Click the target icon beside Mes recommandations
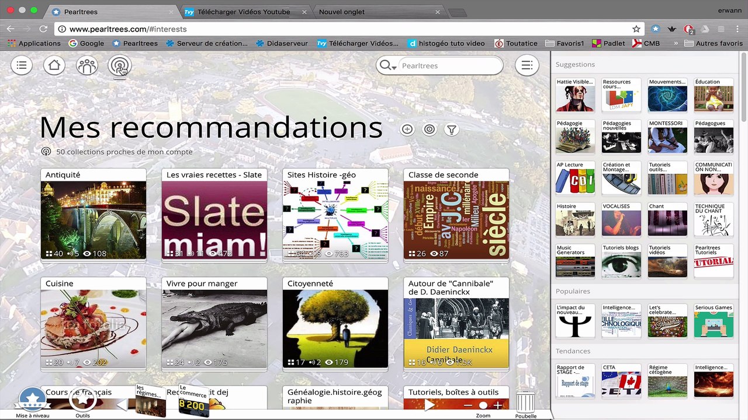The width and height of the screenshot is (748, 420). coord(430,129)
